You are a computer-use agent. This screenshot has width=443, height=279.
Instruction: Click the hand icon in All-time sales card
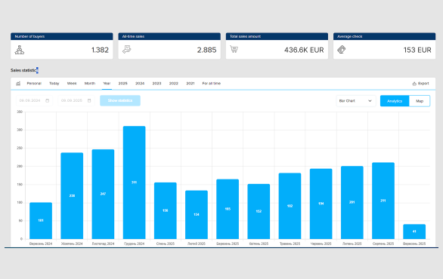click(126, 50)
